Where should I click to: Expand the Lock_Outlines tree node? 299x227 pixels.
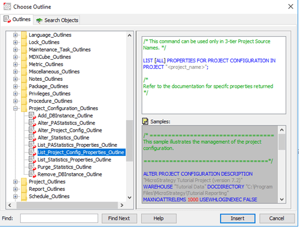(x=15, y=42)
